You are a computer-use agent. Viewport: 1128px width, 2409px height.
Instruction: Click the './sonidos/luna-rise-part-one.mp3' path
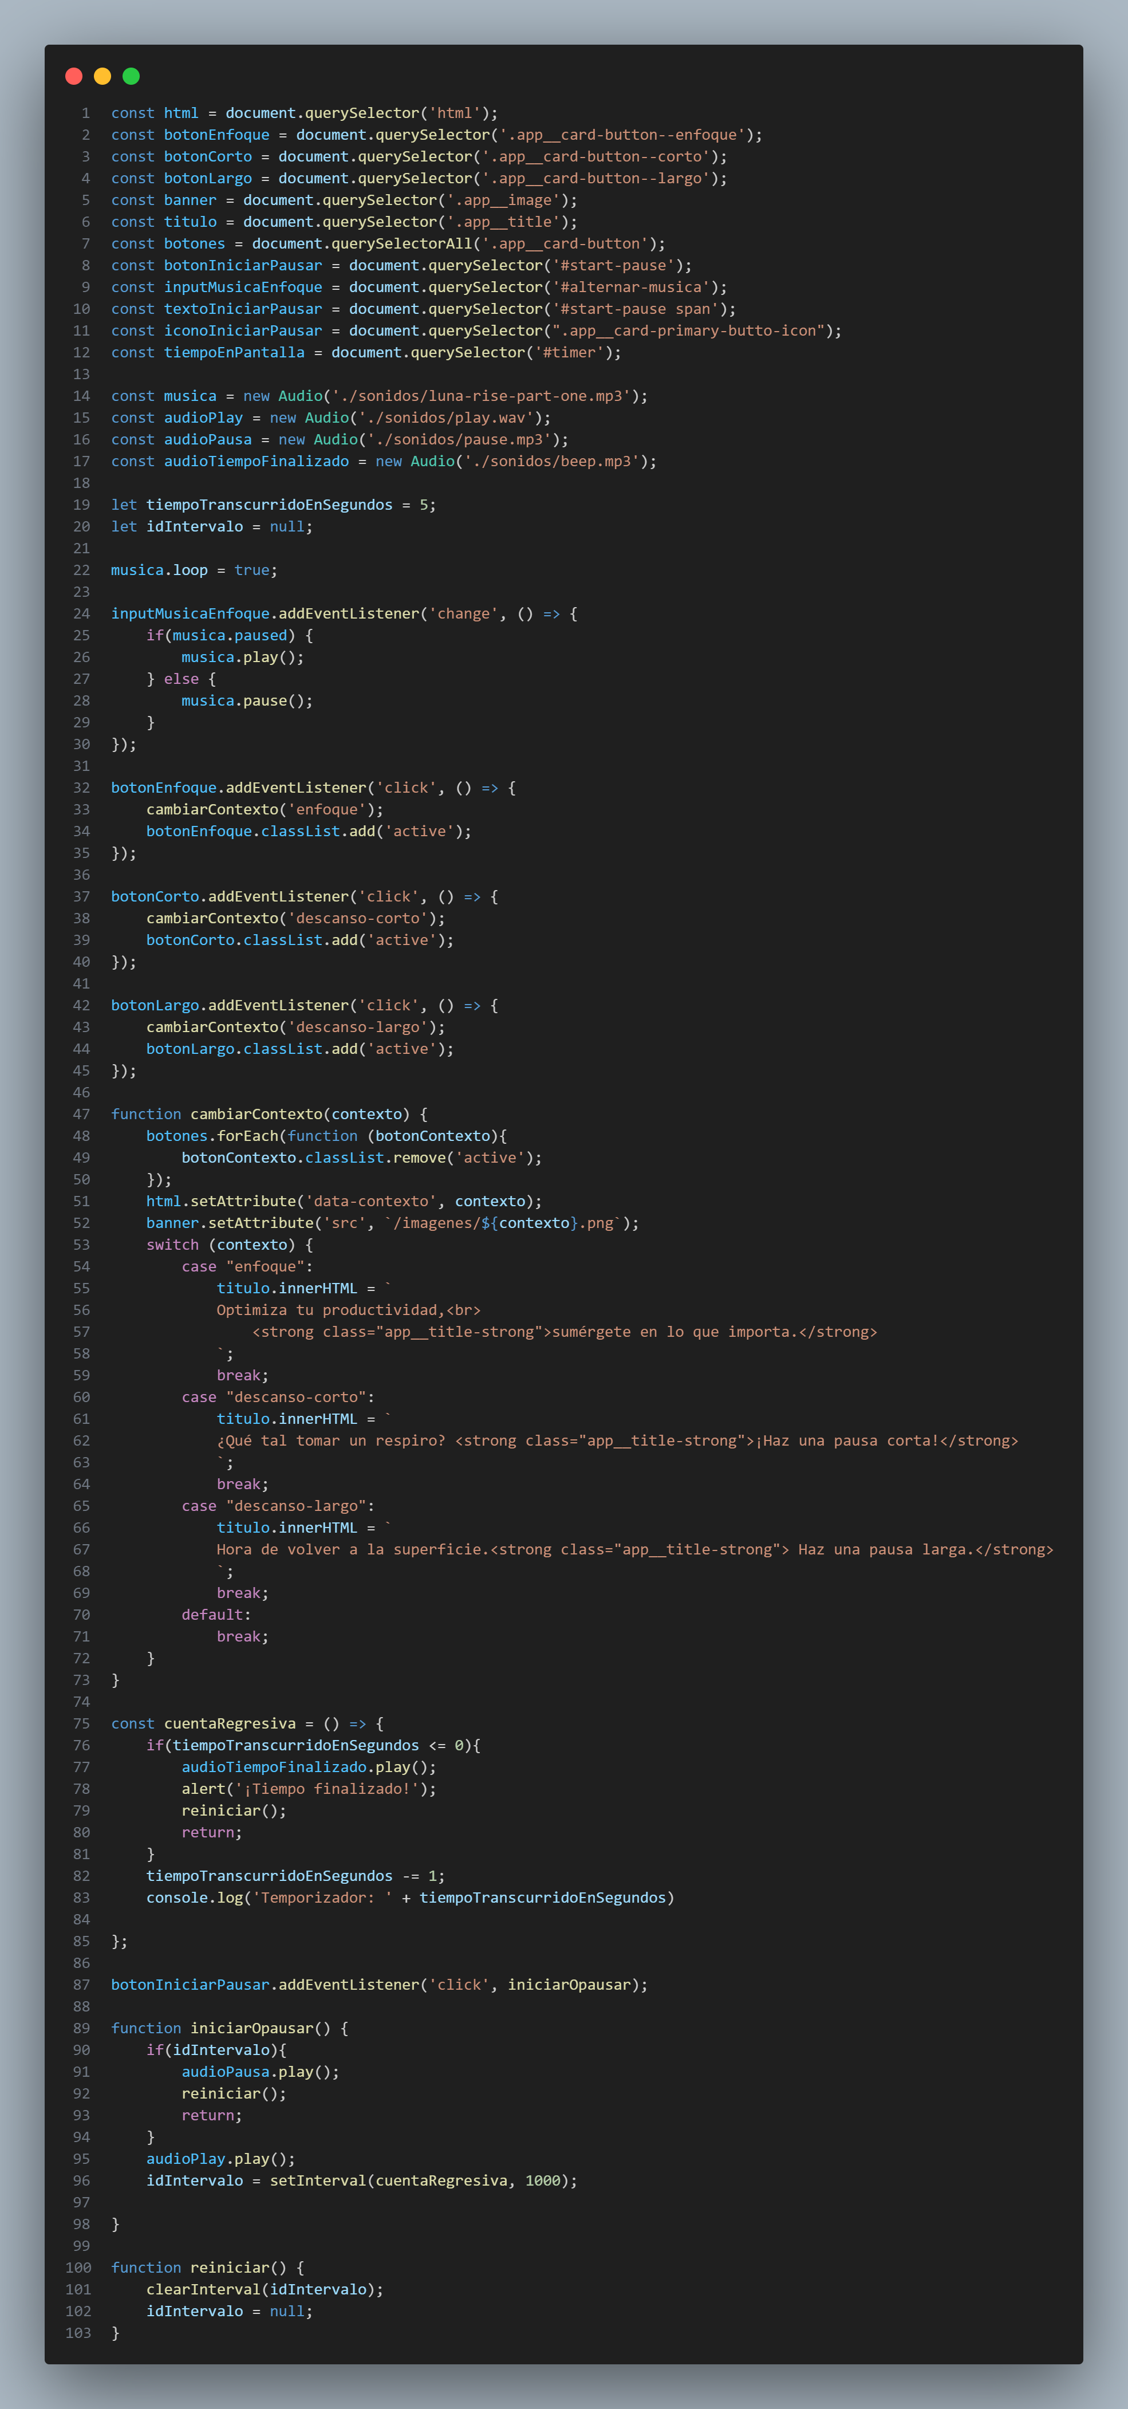[x=482, y=396]
